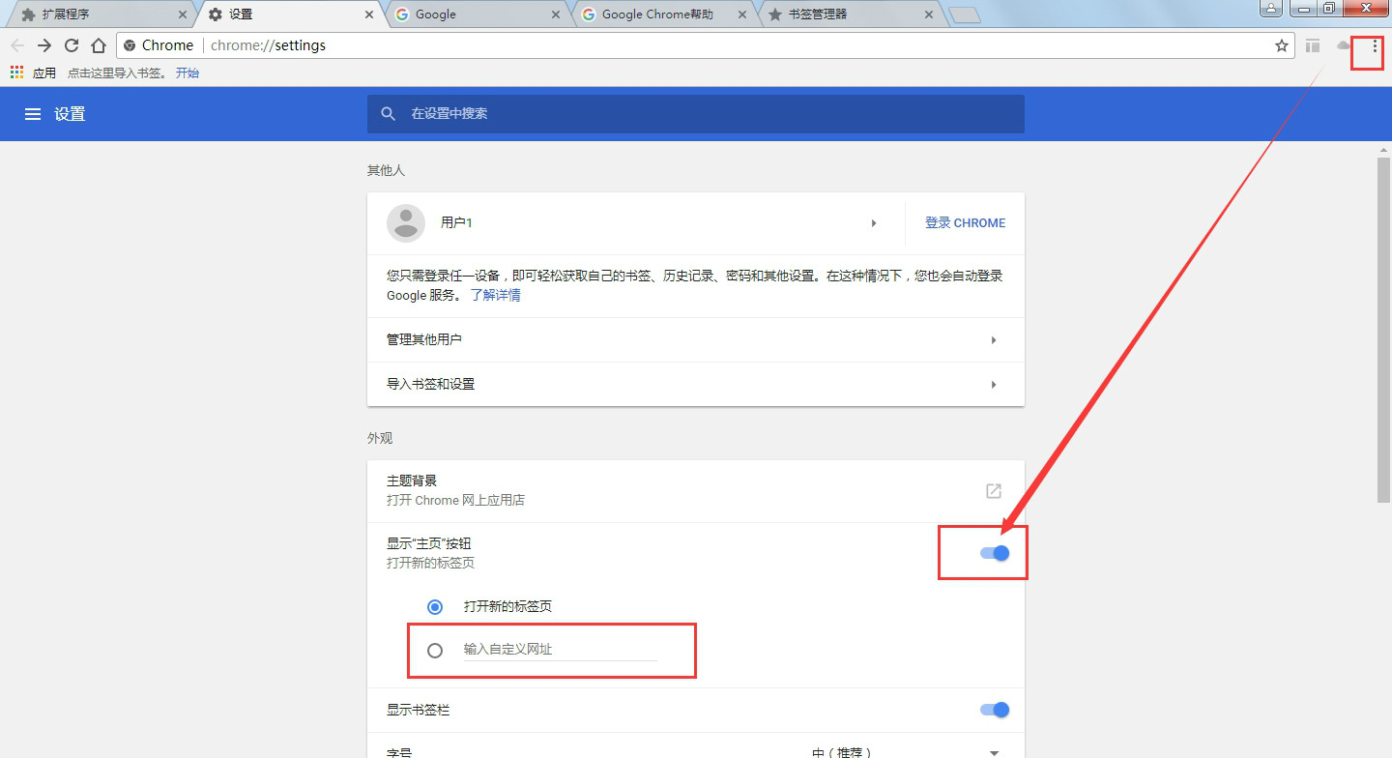Click the page vertical scrollbar
Screen dimensions: 1392x758
coord(1384,329)
